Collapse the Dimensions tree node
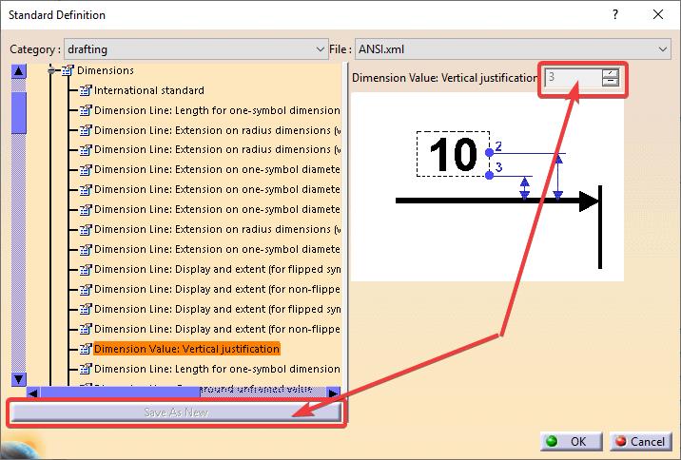 click(51, 70)
